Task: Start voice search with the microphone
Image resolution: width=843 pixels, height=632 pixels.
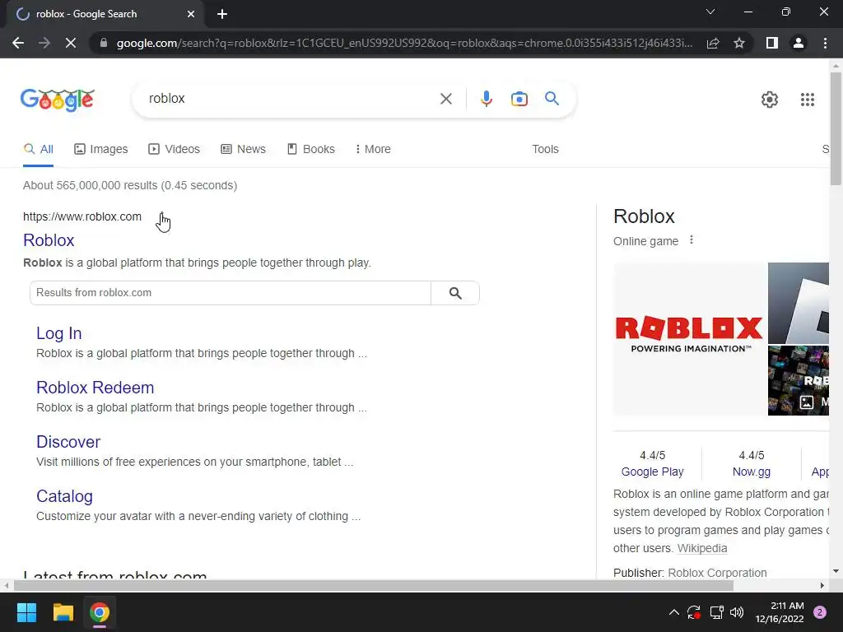Action: [486, 99]
